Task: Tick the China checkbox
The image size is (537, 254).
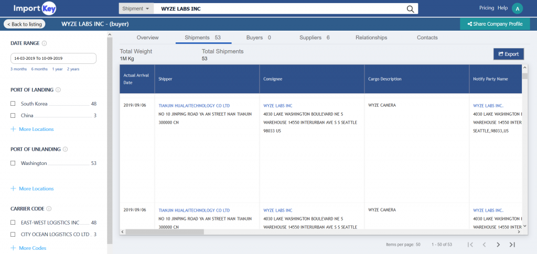Action: tap(13, 116)
